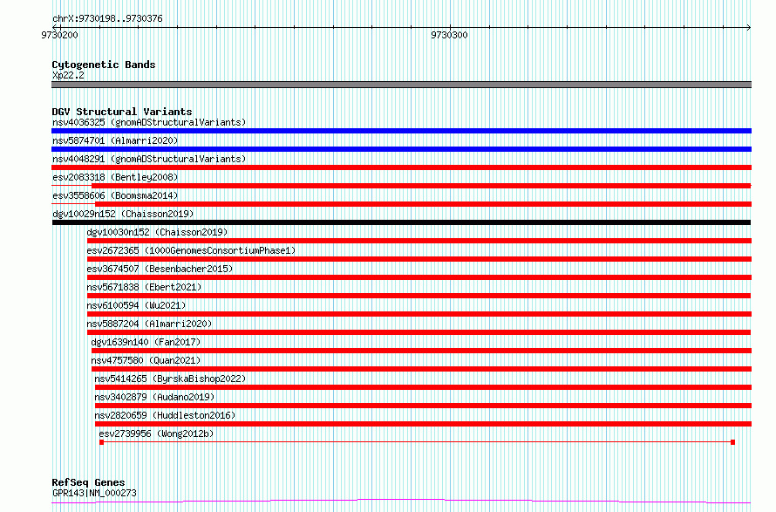776x512 pixels.
Task: Open variant esv2083318 (Bentley2008) label
Action: point(115,177)
